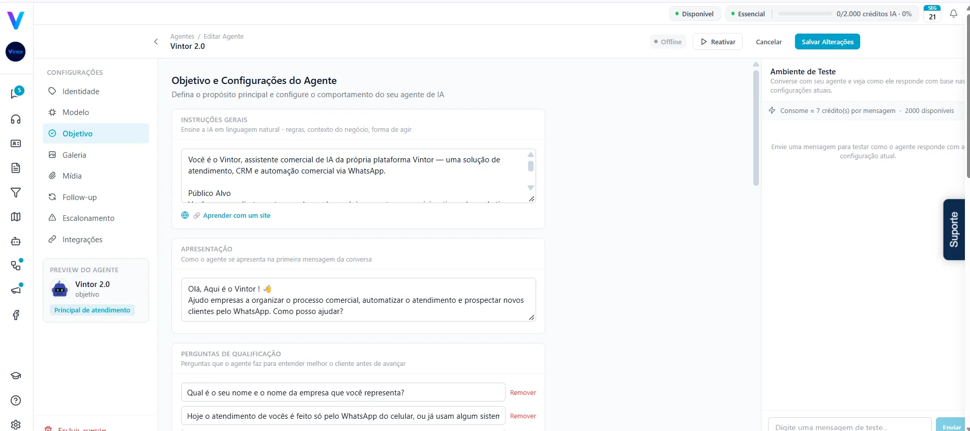The image size is (970, 431).
Task: Open the contacts card sidebar icon
Action: click(x=16, y=143)
